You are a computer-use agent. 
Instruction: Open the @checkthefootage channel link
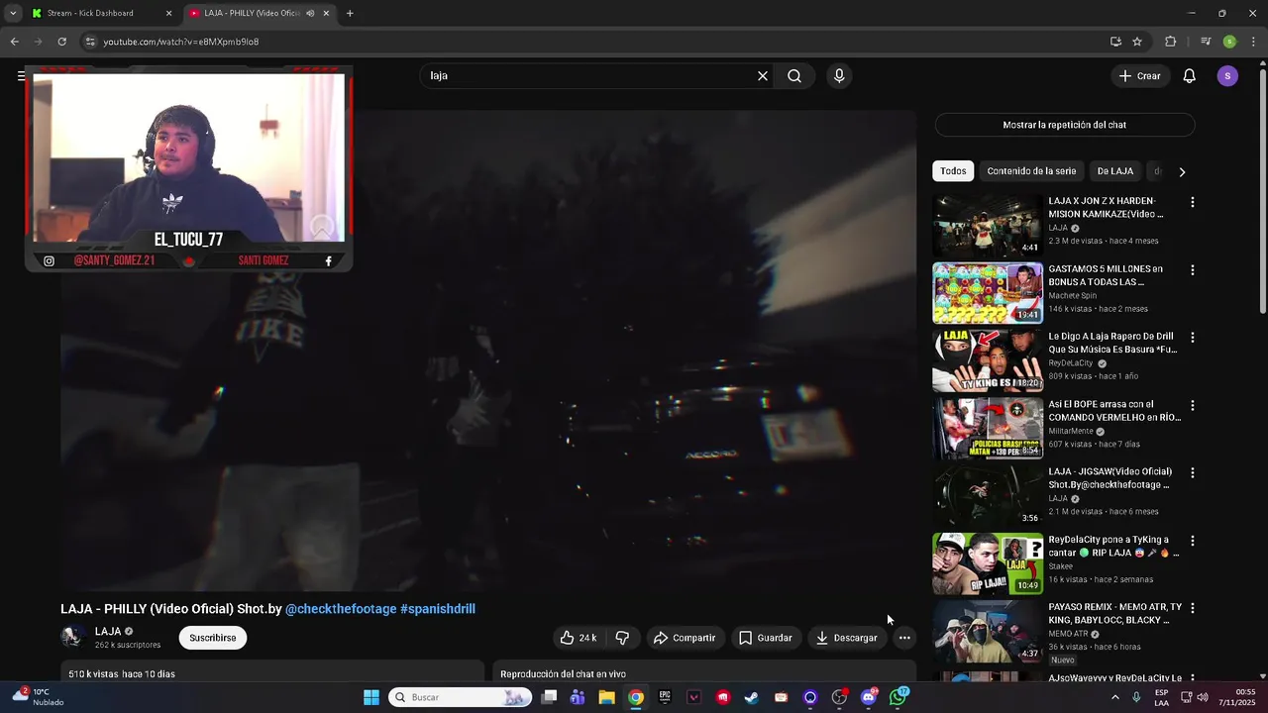(341, 609)
